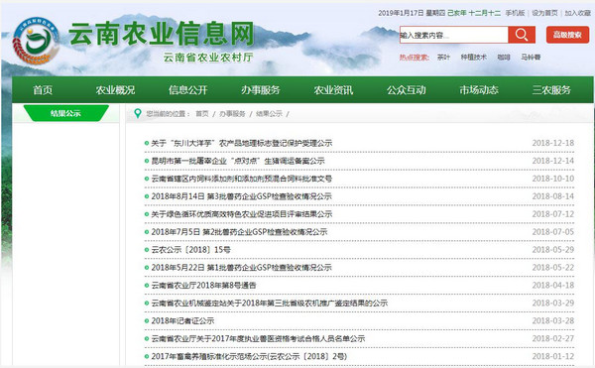
Task: Open the 云南省辖区内饲料添加剂 approval notice
Action: (x=242, y=179)
